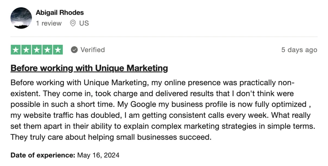Select the "1 review" count text
This screenshot has width=328, height=166.
tap(49, 23)
